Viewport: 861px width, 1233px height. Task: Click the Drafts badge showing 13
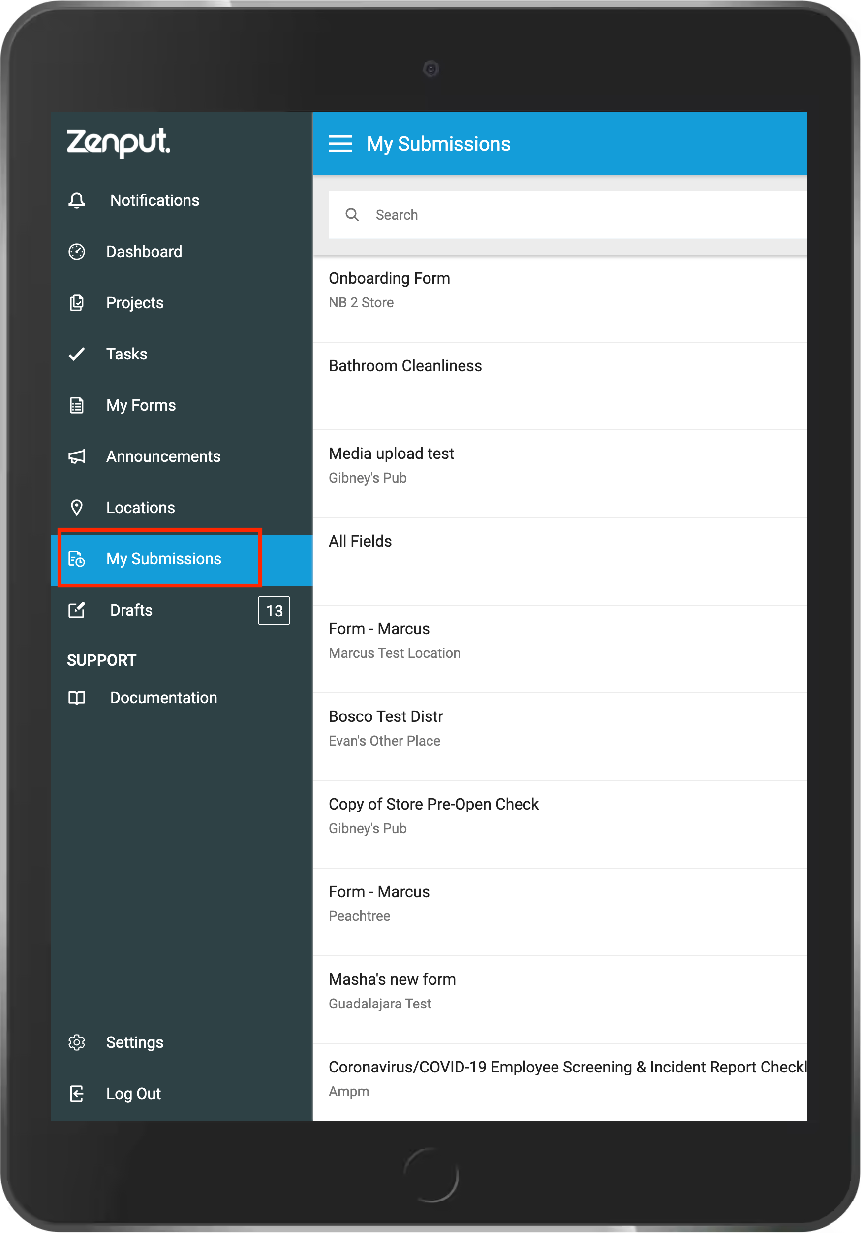(274, 610)
